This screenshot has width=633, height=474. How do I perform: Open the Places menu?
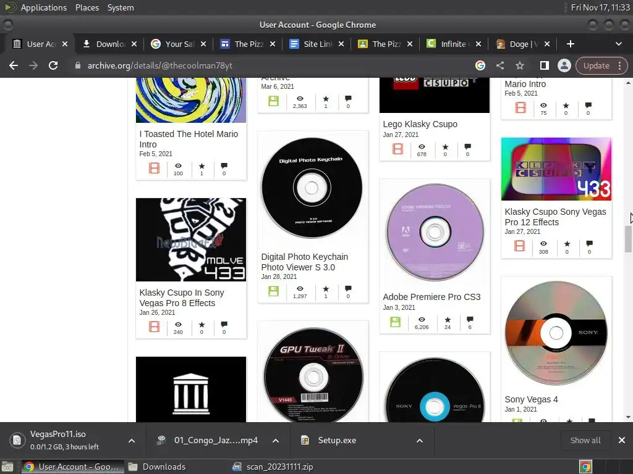pyautogui.click(x=87, y=7)
